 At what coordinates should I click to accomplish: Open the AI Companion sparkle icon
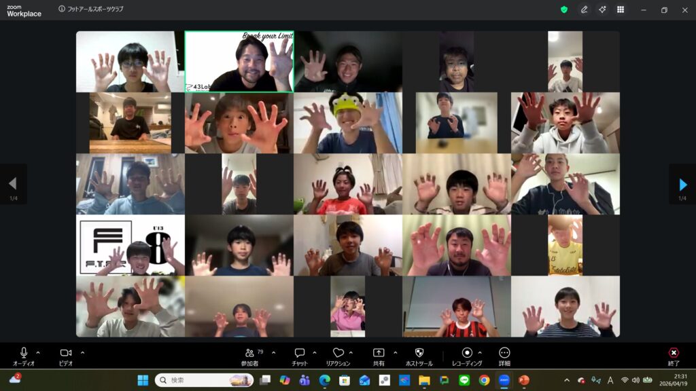pos(602,10)
